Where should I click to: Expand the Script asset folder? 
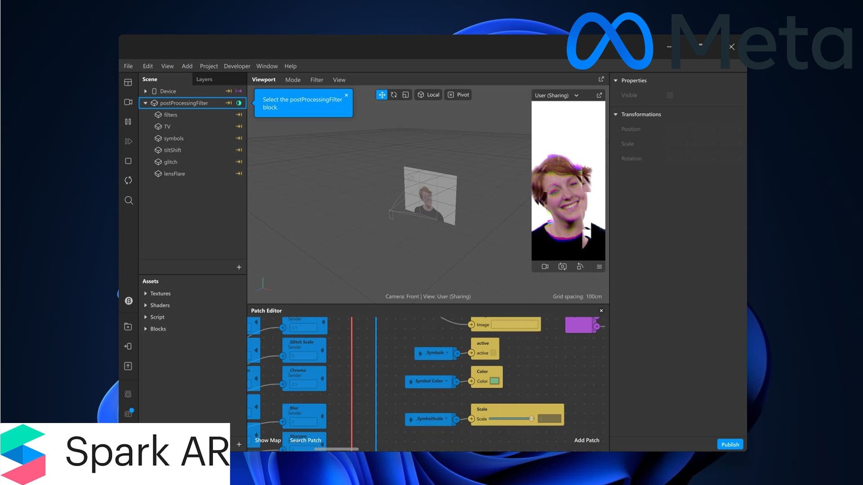[145, 317]
